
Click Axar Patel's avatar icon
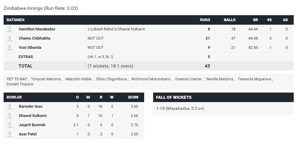point(10,134)
